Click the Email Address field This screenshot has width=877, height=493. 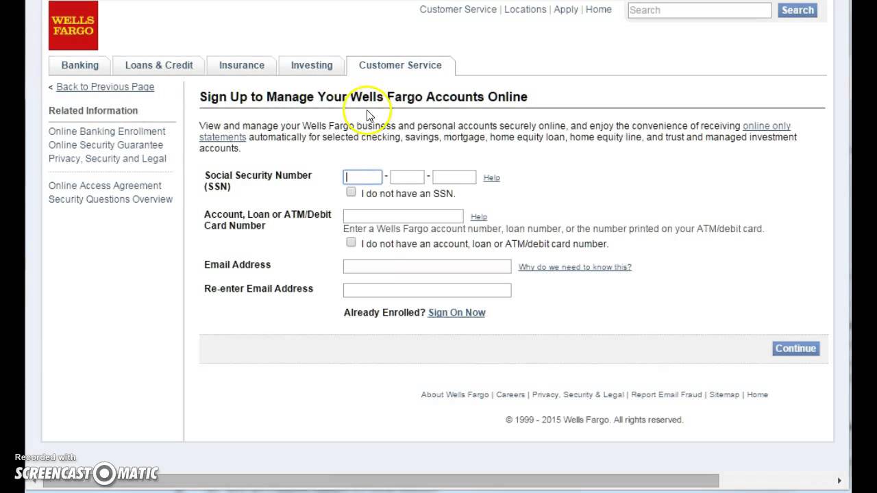pos(427,266)
